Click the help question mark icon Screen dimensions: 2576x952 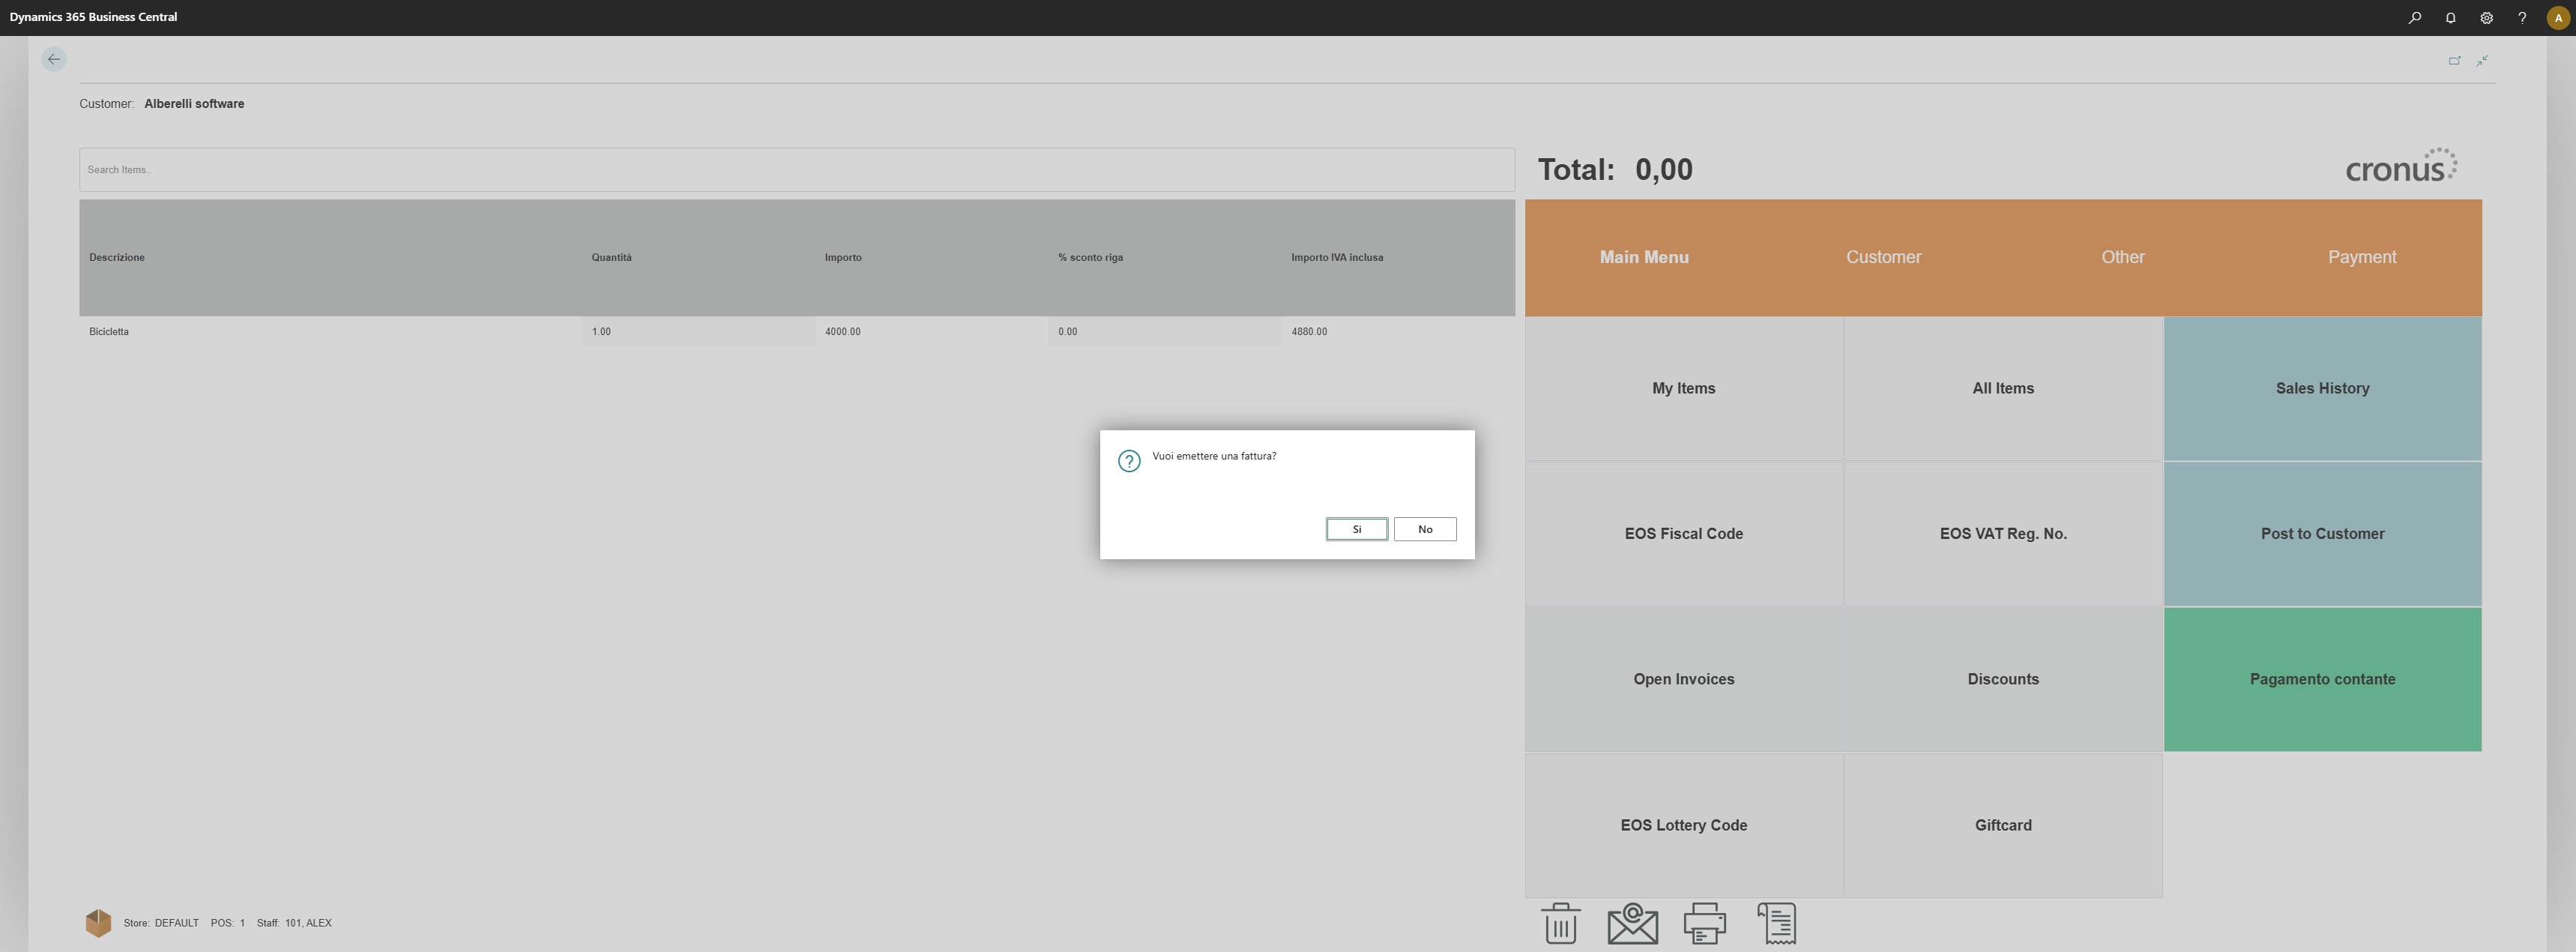click(x=2522, y=18)
